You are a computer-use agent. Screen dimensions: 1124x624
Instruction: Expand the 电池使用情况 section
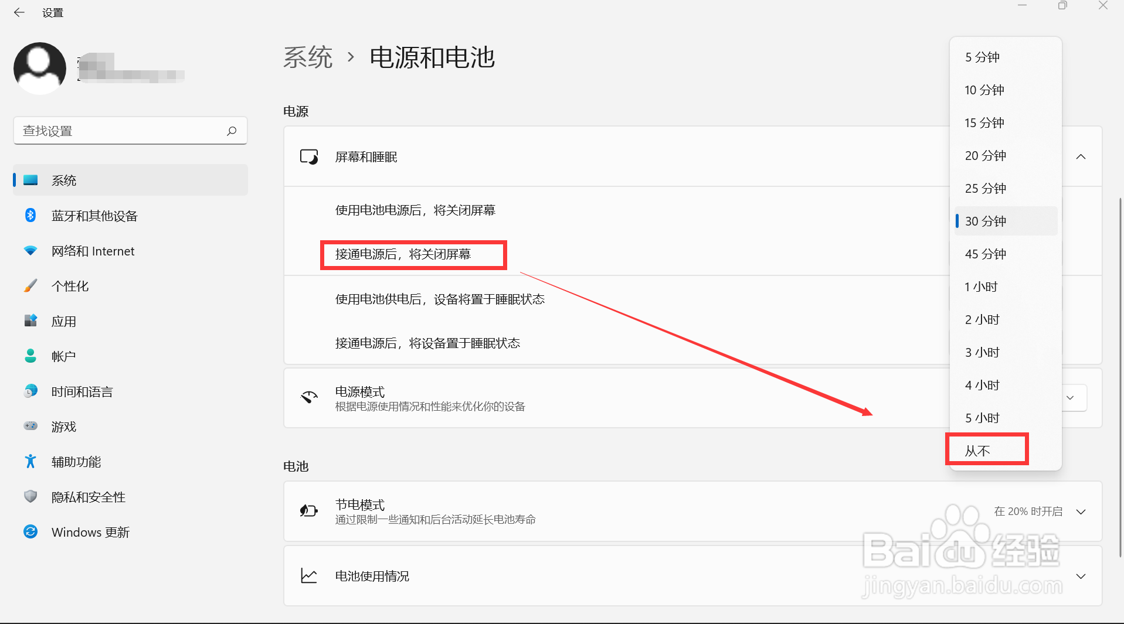coord(1081,576)
